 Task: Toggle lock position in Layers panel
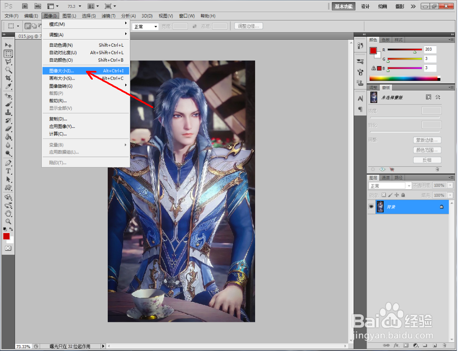[397, 195]
